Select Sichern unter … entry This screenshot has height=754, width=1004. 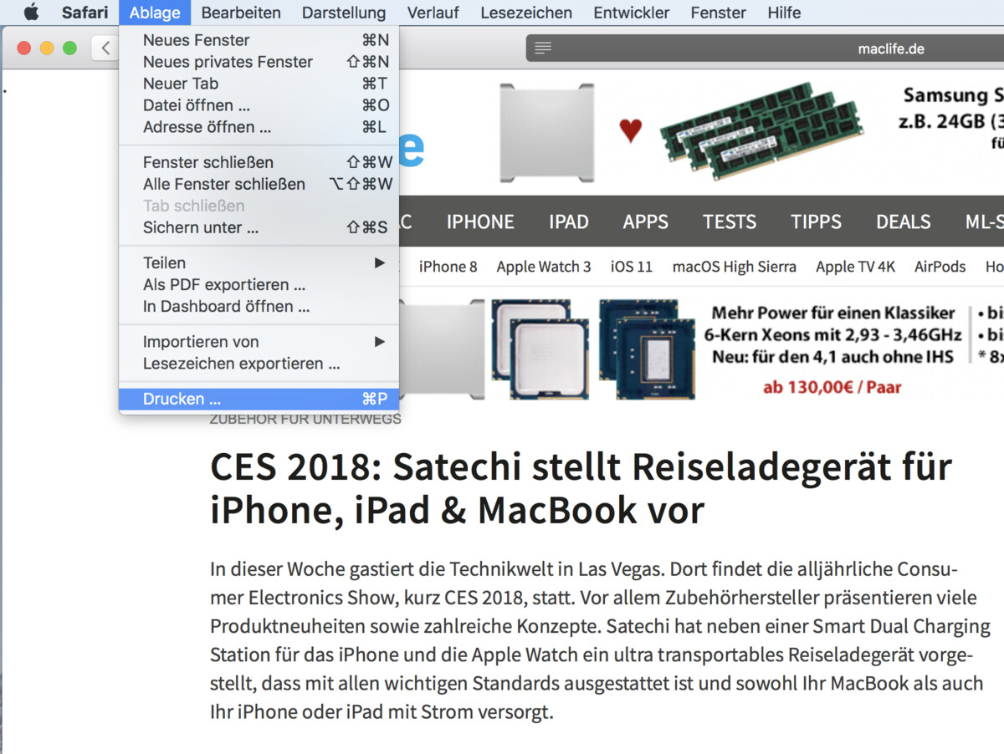(x=259, y=227)
